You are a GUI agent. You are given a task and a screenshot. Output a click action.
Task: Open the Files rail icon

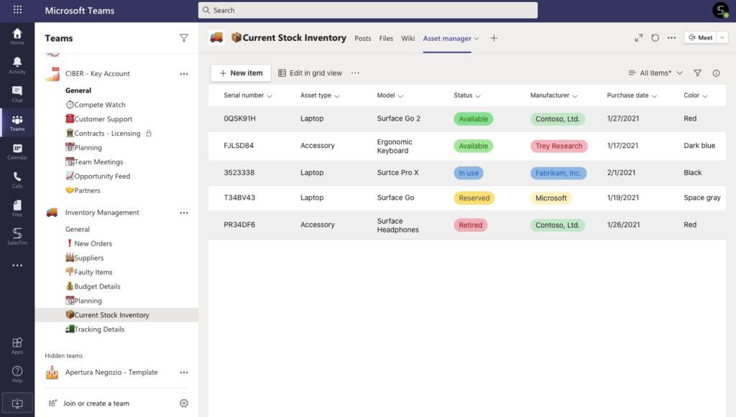point(17,208)
